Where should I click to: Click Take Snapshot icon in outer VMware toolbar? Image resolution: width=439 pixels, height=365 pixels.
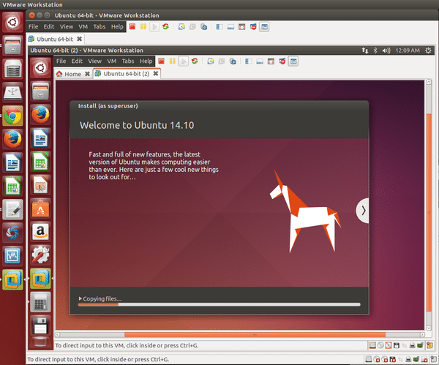pos(181,27)
